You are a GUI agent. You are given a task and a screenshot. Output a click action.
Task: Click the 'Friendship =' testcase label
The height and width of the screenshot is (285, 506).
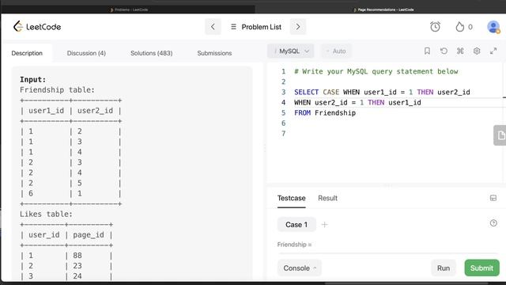coord(294,245)
